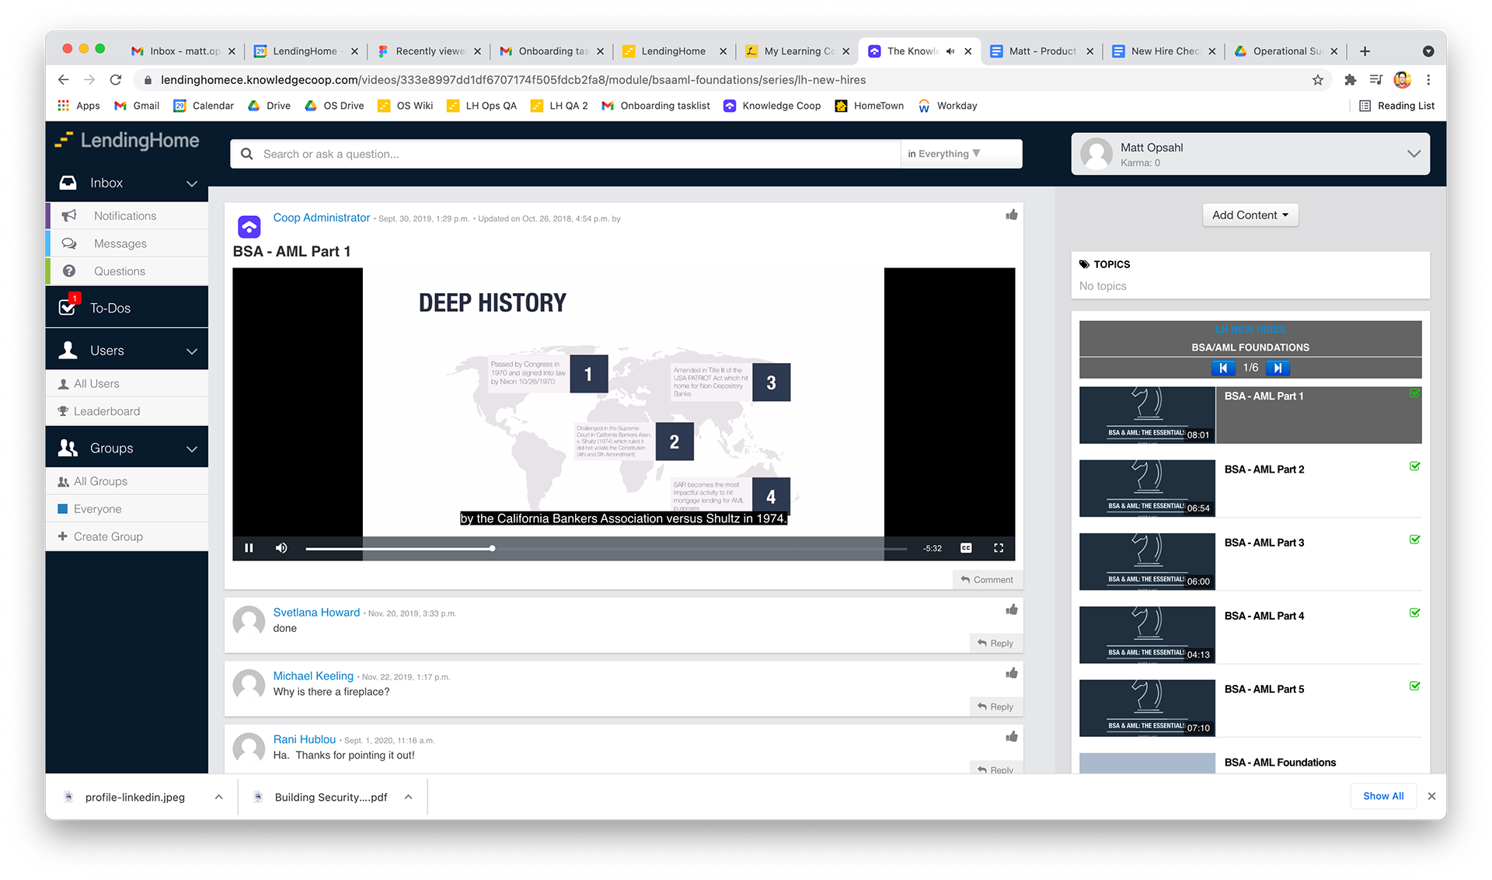Click the Notifications megaphone item
Screen dimensions: 1492x880
[x=124, y=216]
